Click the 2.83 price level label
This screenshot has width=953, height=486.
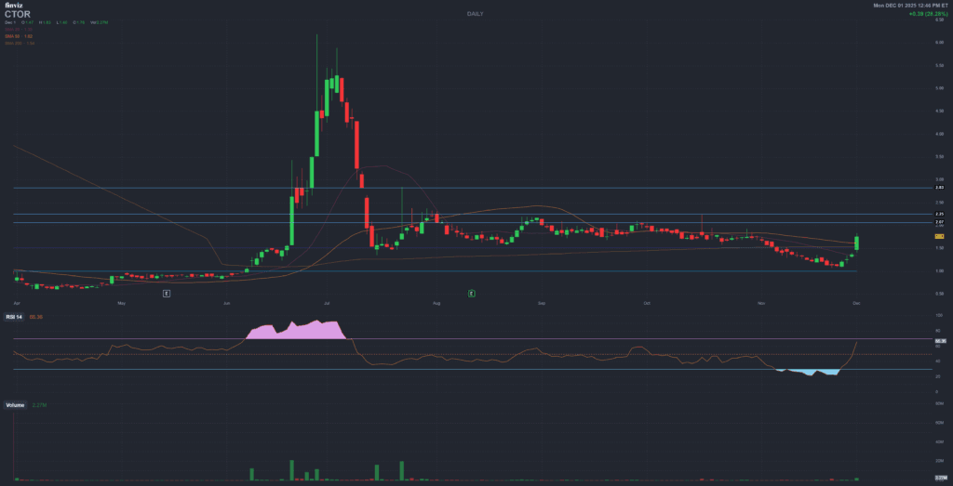point(939,188)
